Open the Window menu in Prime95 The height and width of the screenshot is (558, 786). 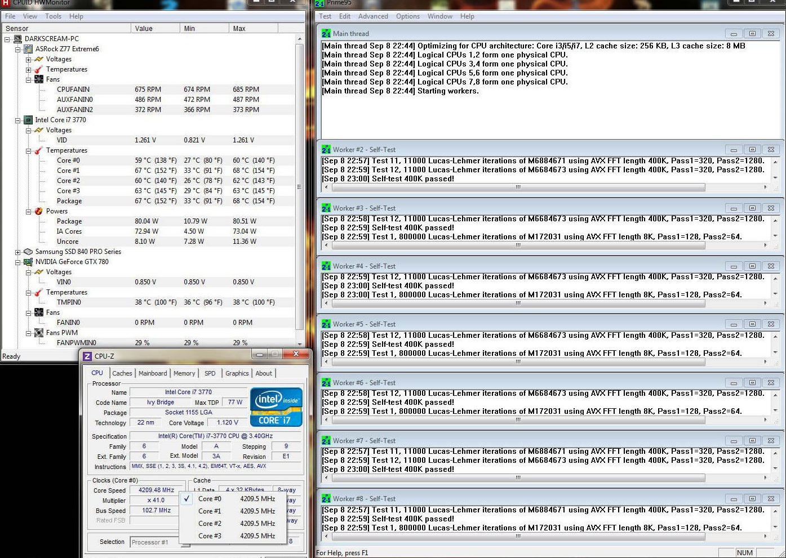(440, 16)
